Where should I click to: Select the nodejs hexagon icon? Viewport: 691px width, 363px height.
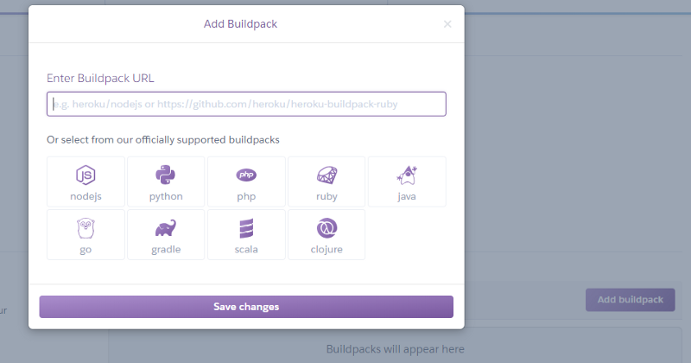click(86, 175)
